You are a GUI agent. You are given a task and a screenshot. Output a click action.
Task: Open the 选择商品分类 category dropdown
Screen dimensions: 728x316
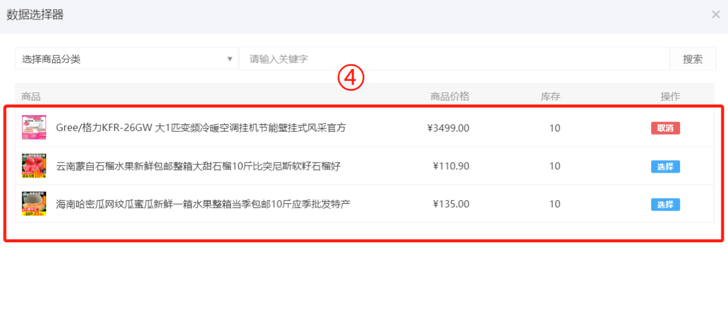[126, 59]
